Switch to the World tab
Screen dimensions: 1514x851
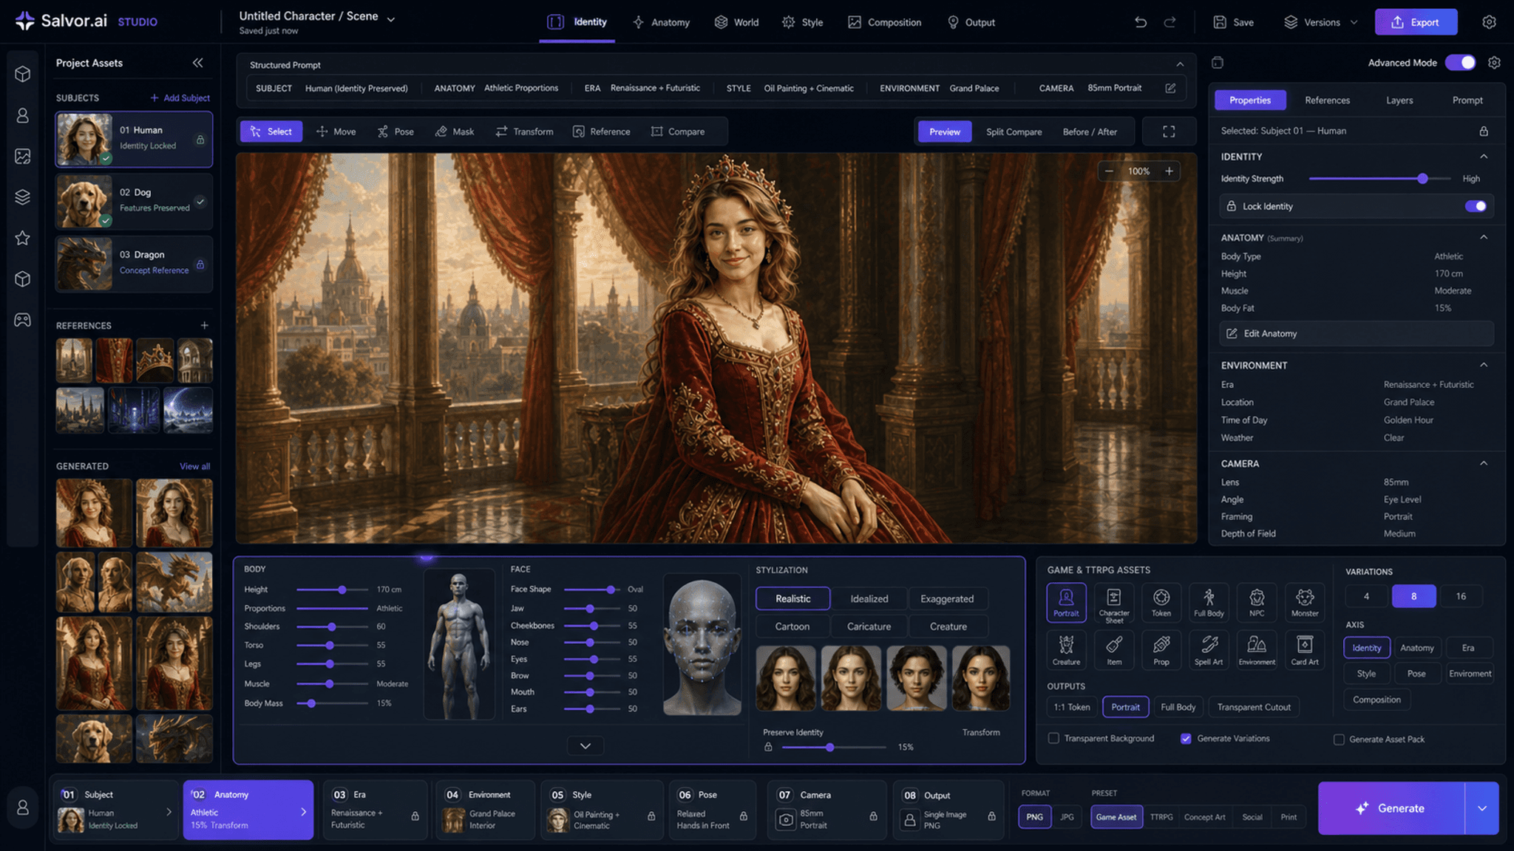coord(737,22)
